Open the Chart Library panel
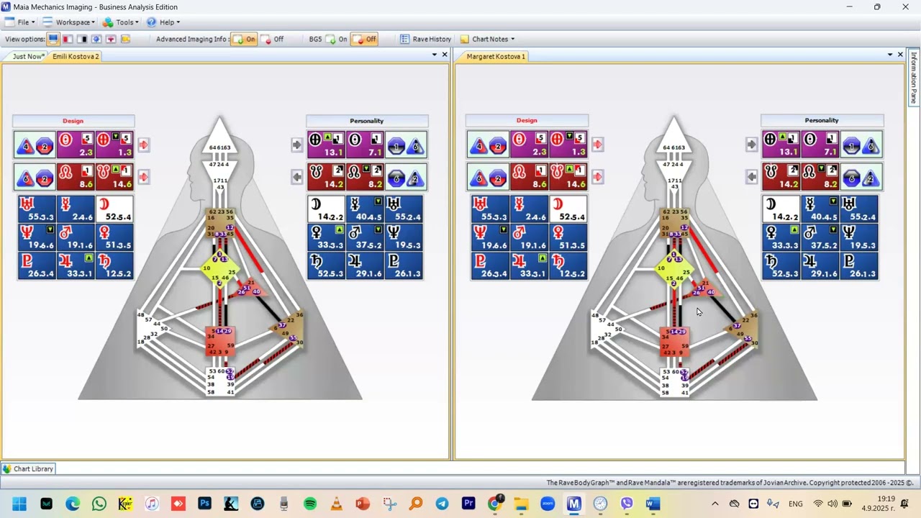 (28, 468)
